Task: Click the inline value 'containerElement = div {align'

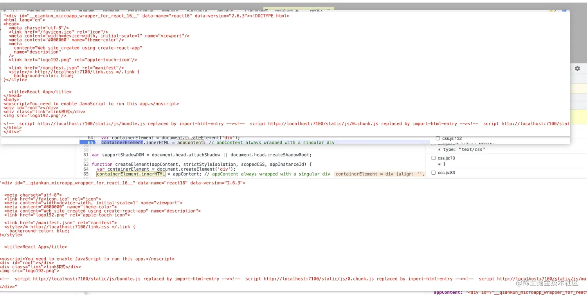Action: 378,174
